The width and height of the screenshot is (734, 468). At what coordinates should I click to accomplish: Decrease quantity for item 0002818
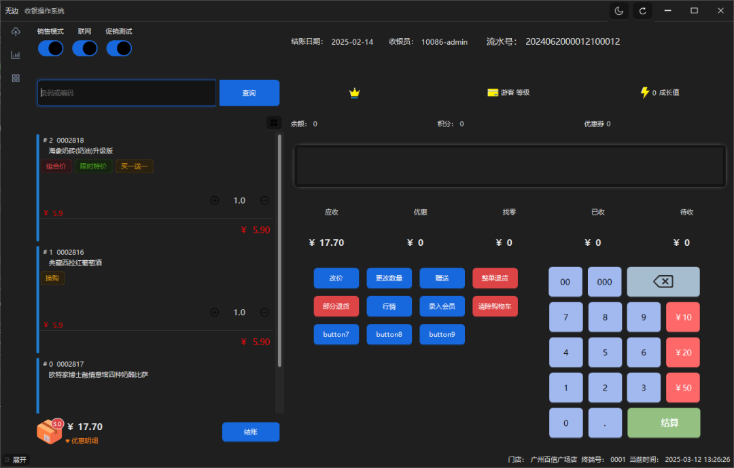click(x=264, y=200)
